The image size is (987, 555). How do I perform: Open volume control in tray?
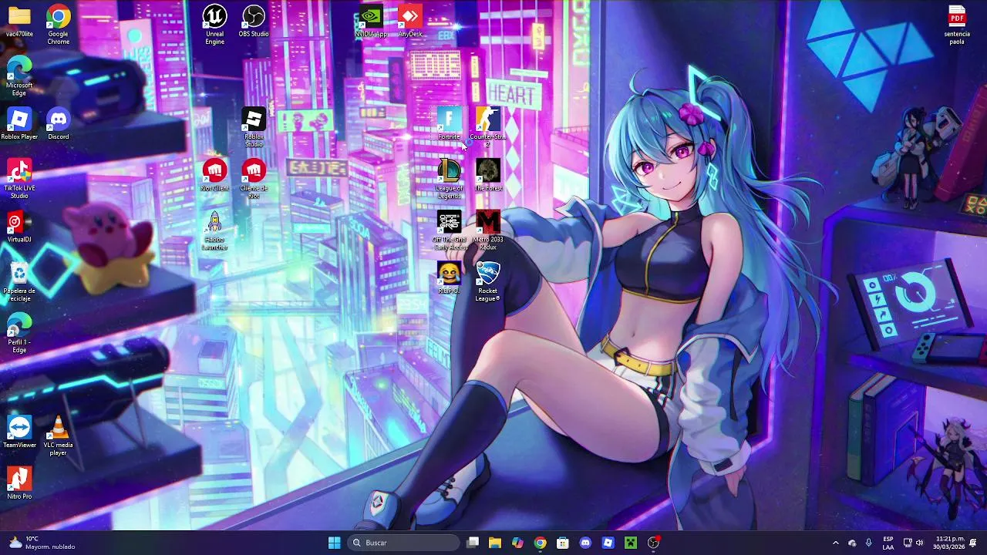[x=919, y=543]
